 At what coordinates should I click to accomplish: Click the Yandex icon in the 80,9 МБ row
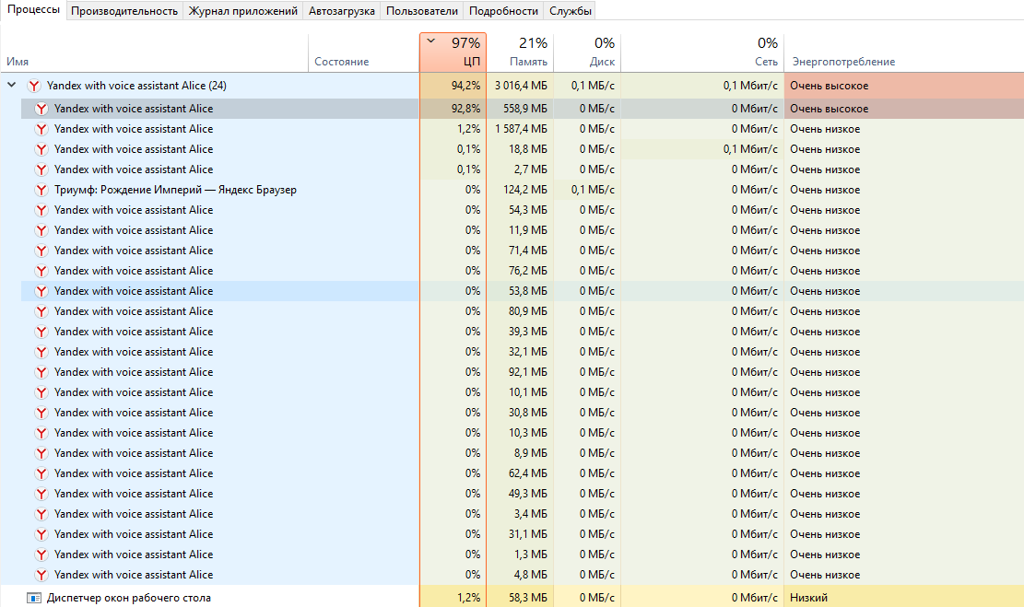pyautogui.click(x=41, y=311)
